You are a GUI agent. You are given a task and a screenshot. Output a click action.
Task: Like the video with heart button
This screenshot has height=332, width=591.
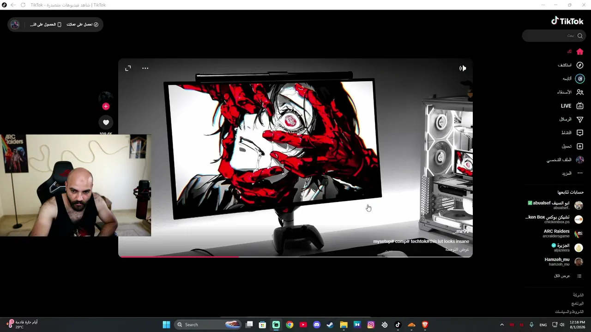pyautogui.click(x=106, y=122)
